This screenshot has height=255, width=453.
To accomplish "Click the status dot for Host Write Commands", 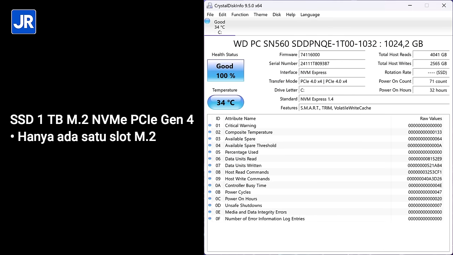I will (x=210, y=179).
